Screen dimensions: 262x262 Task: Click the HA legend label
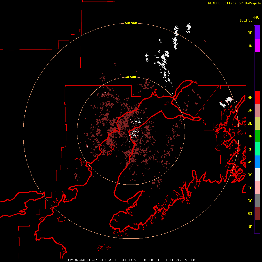pos(250,98)
